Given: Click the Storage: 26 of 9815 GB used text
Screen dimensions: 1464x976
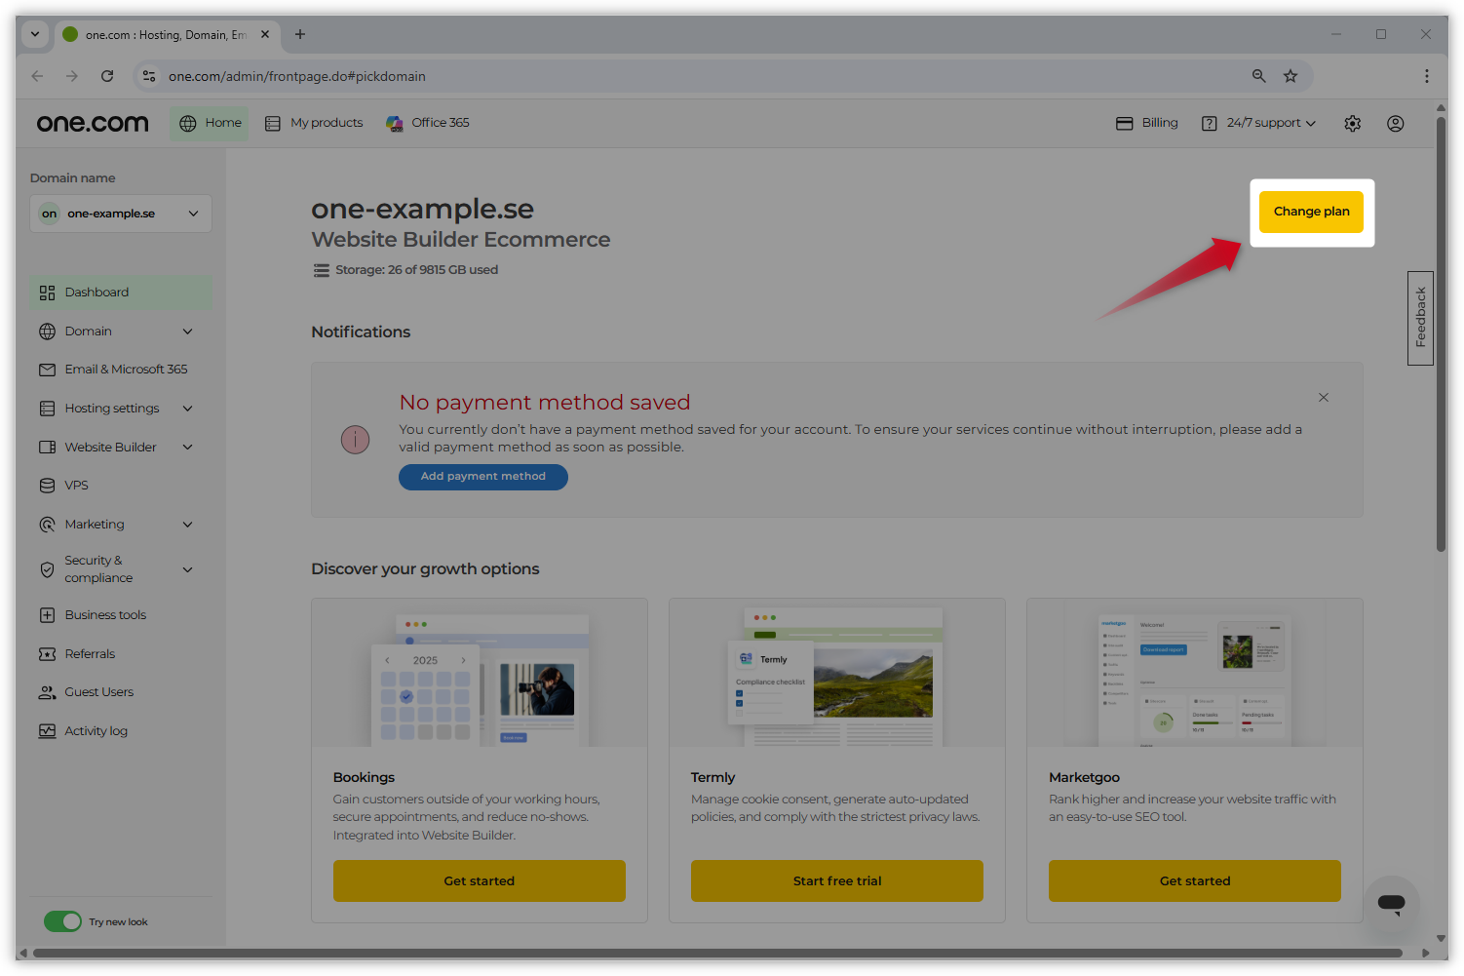Looking at the screenshot, I should pos(417,270).
